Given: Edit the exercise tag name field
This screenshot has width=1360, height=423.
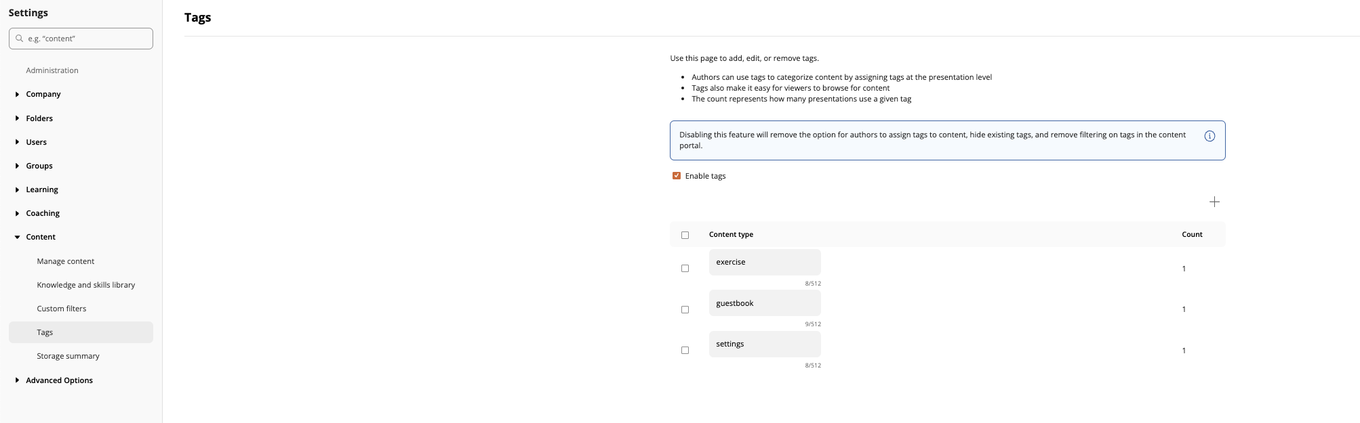Looking at the screenshot, I should coord(764,262).
